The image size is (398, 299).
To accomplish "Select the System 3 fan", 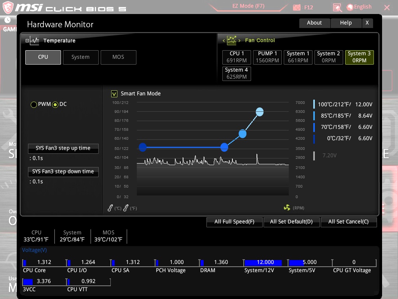I will (x=360, y=57).
